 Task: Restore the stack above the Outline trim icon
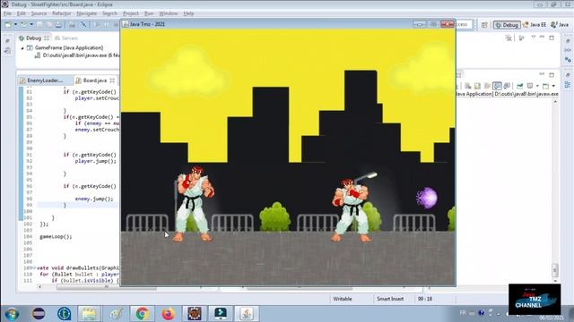pyautogui.click(x=568, y=75)
